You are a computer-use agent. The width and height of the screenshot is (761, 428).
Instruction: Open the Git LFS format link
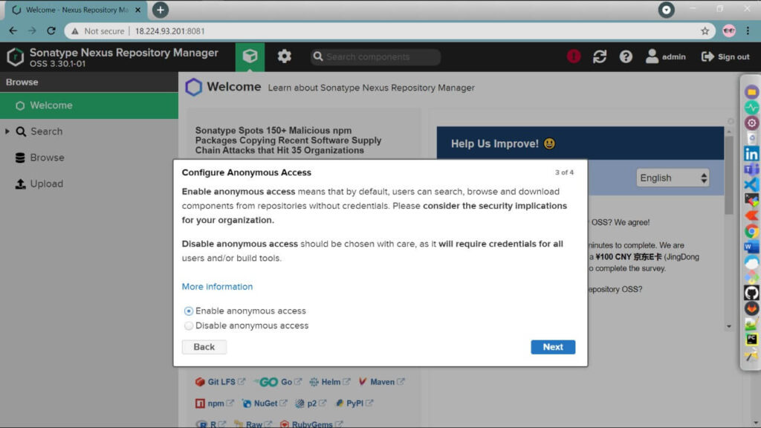pos(220,382)
